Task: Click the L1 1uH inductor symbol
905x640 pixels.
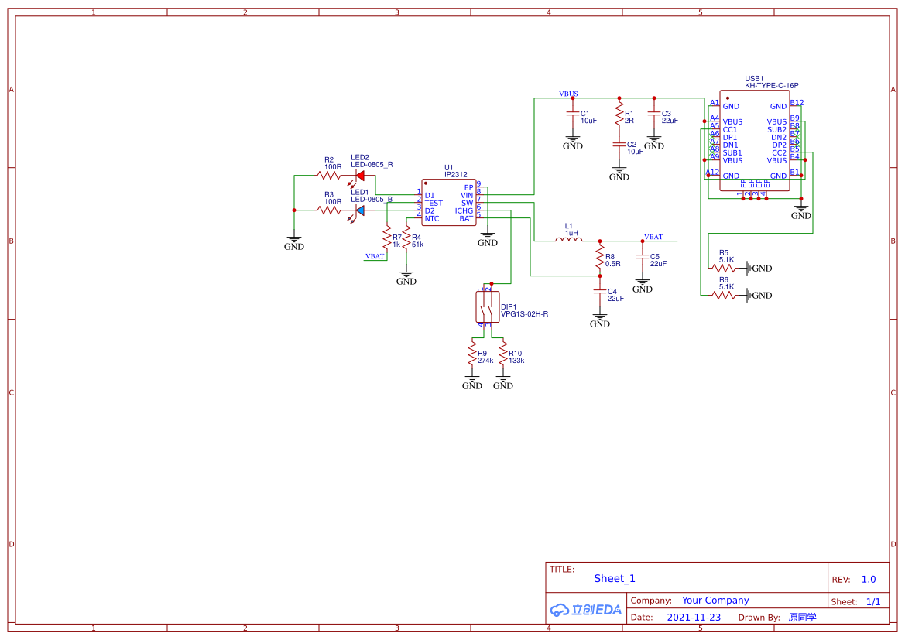Action: click(569, 240)
